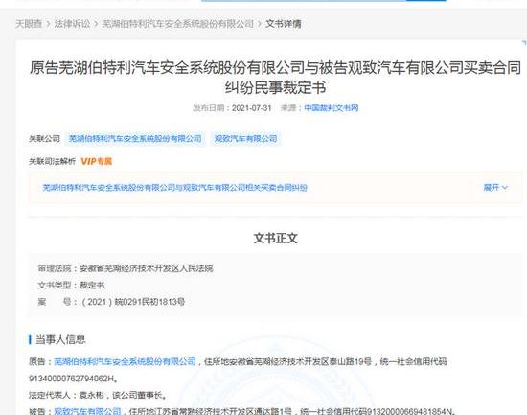This screenshot has height=415, width=527.
Task: Click the credit code 91340000762794062H
Action: point(72,379)
